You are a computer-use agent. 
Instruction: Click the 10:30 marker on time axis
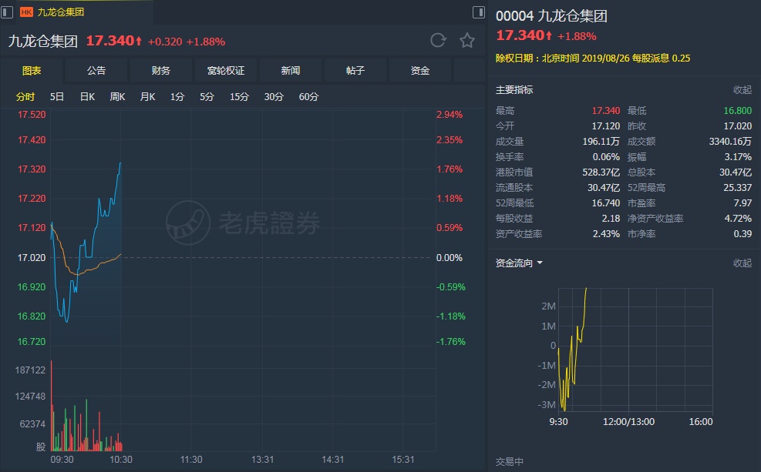[121, 460]
